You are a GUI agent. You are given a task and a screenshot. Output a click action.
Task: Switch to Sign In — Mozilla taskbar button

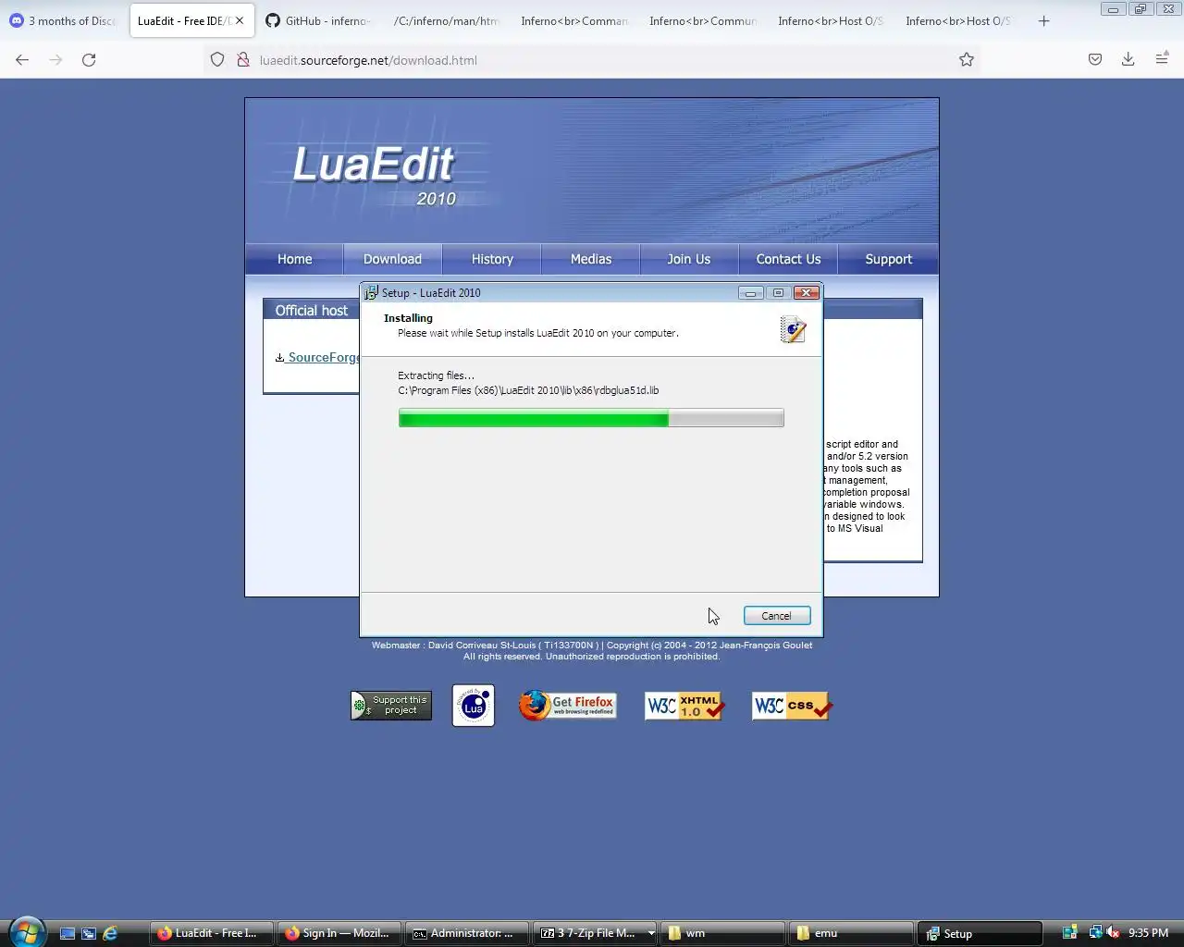point(339,933)
